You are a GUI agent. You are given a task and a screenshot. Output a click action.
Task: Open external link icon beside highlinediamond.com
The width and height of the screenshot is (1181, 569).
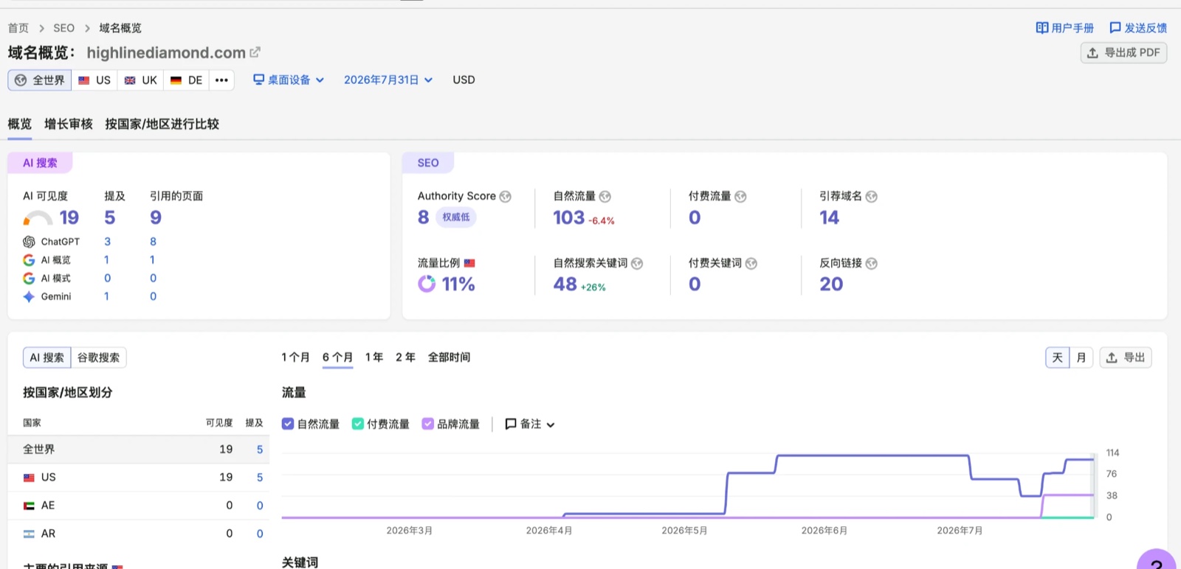[255, 52]
